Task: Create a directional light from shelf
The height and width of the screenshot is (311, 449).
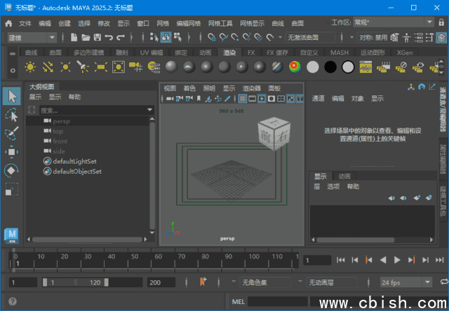Action: [x=48, y=67]
